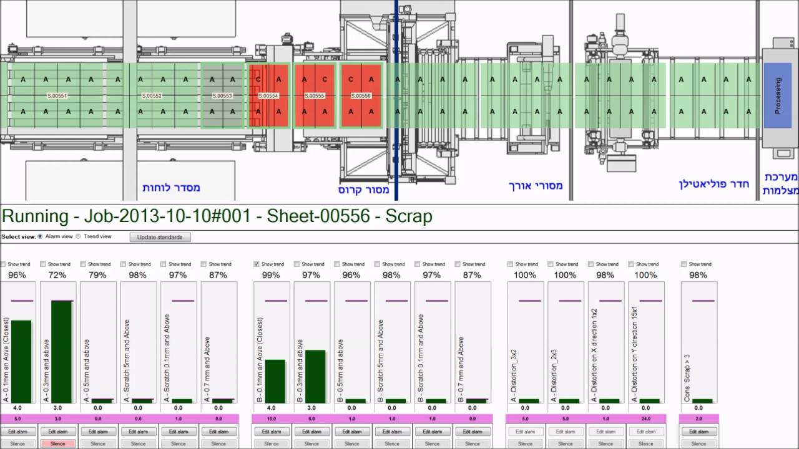Edit alarm for A - 0.1mm Closest gauge
799x449 pixels.
(18, 432)
